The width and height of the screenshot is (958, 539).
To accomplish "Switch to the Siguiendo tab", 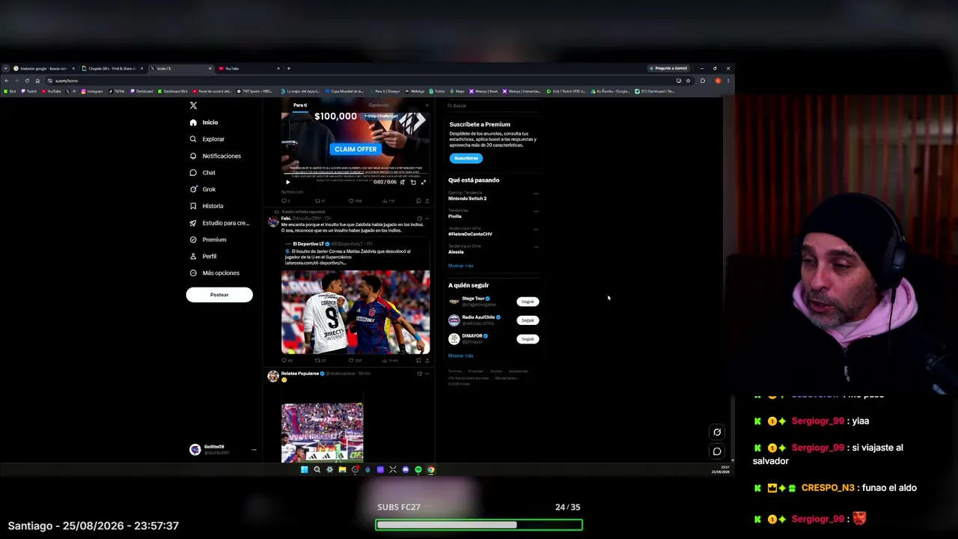I will click(379, 106).
